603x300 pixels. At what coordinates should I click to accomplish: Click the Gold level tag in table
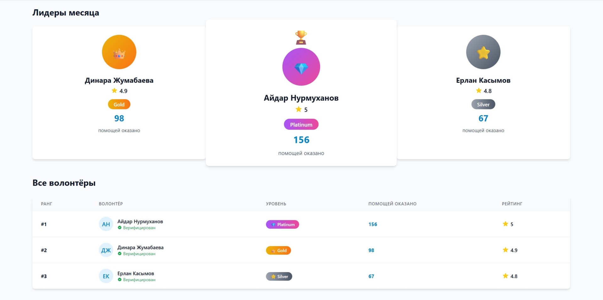point(278,251)
